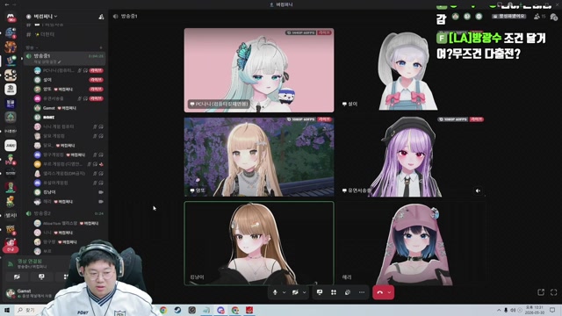Show member count icon at top right
The height and width of the screenshot is (316, 562).
click(539, 17)
